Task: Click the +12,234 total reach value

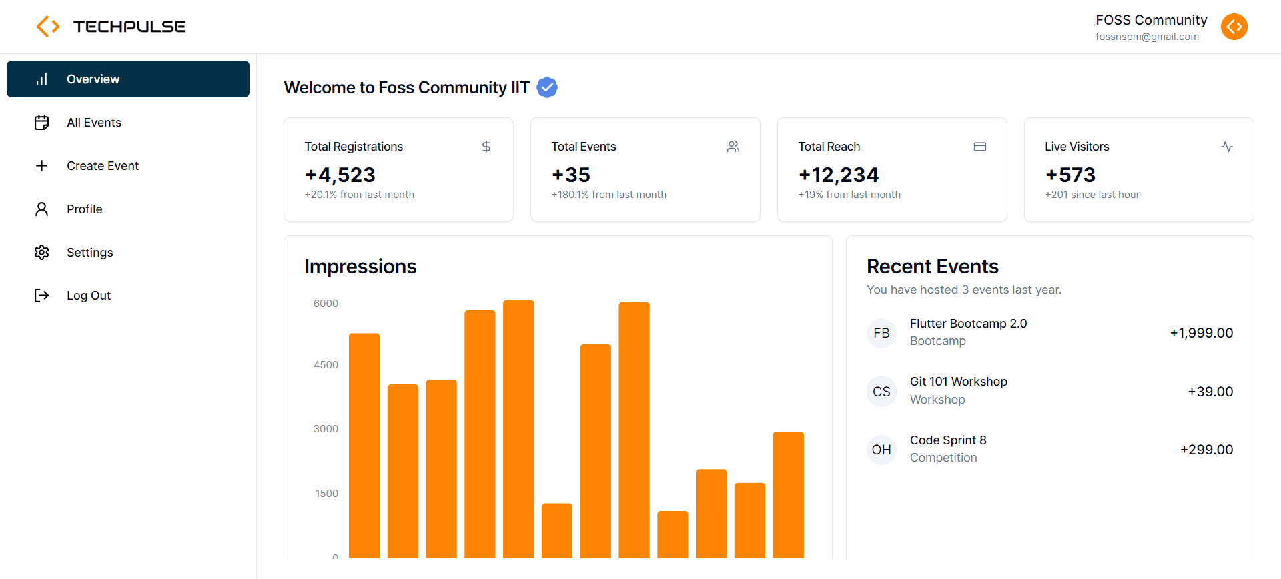Action: pyautogui.click(x=839, y=175)
